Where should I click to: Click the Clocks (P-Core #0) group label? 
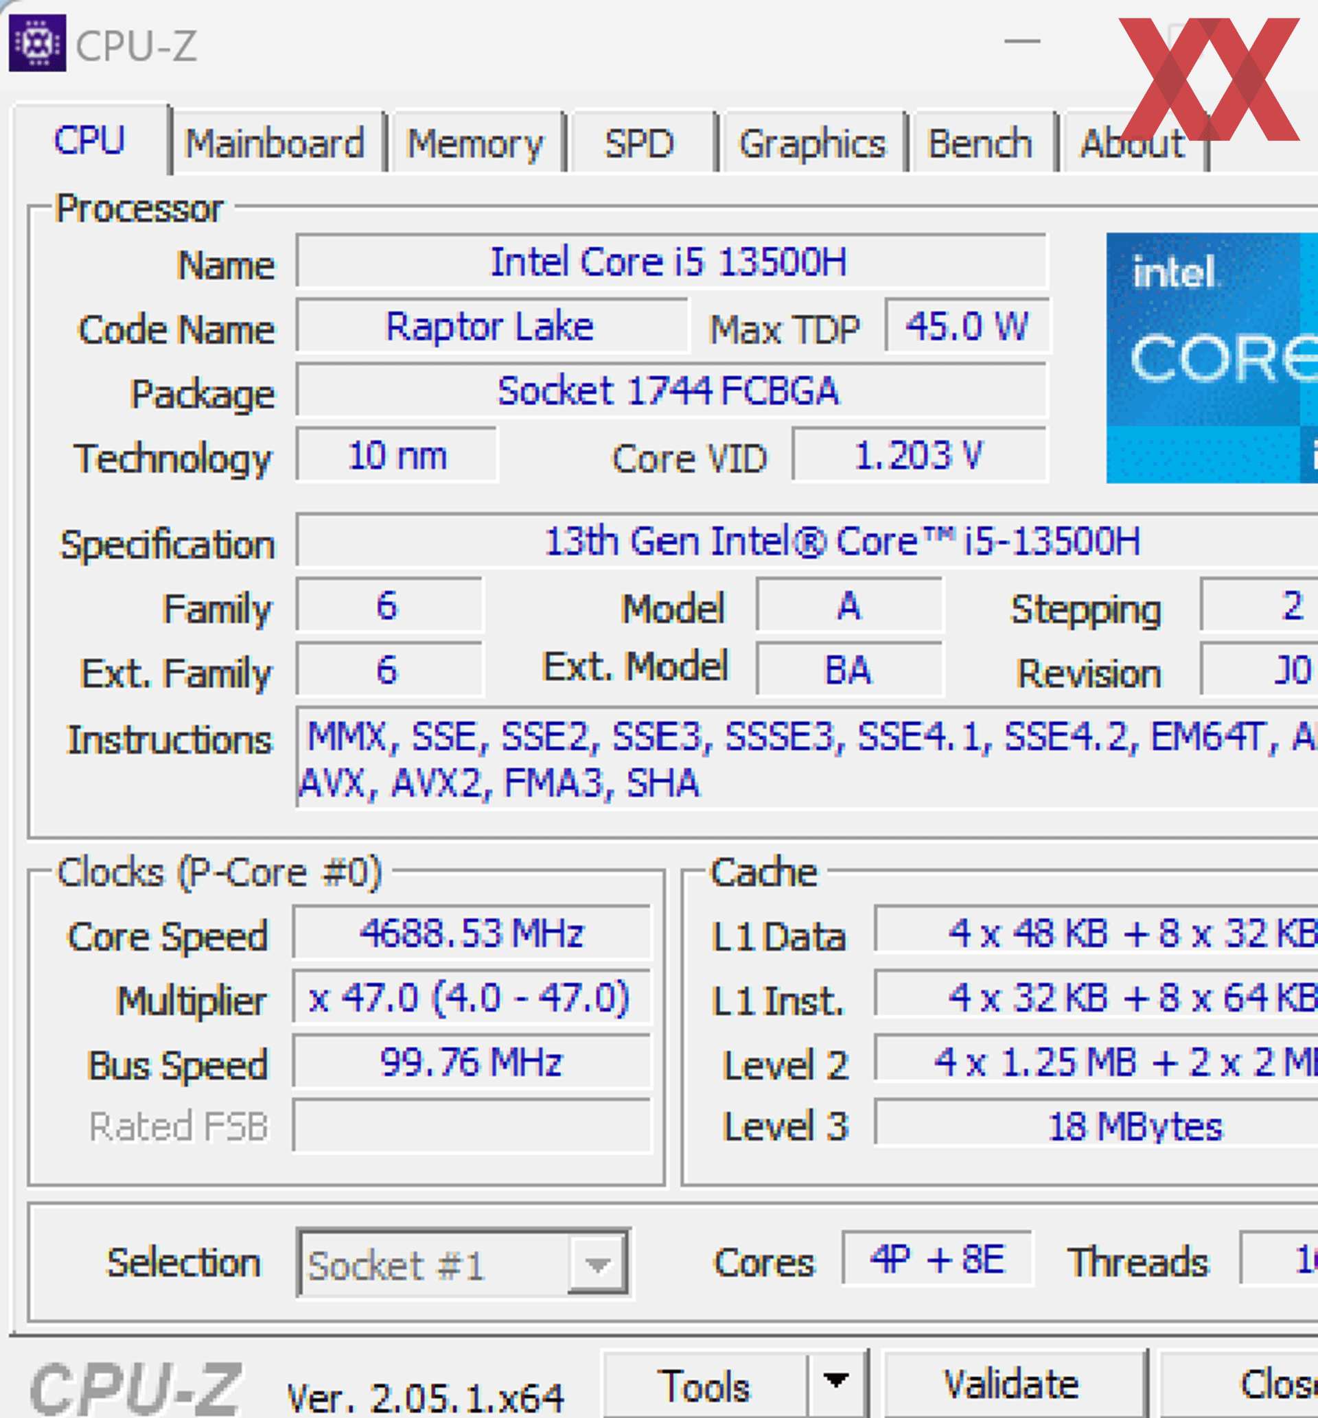(220, 872)
